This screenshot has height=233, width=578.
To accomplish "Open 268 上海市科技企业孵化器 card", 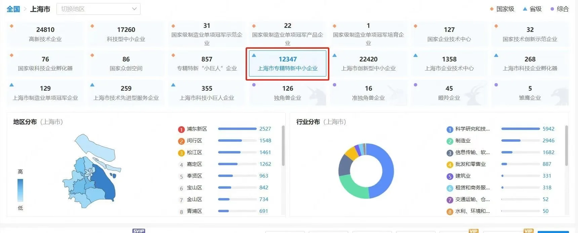I will [530, 63].
